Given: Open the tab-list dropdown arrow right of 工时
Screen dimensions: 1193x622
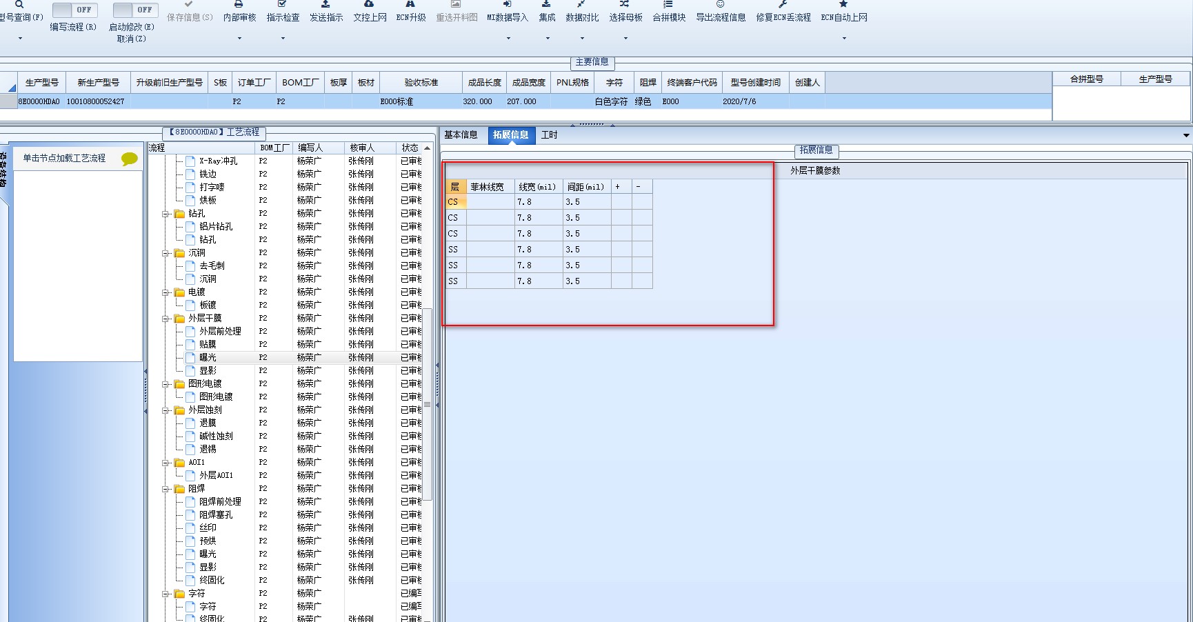Looking at the screenshot, I should [1186, 135].
